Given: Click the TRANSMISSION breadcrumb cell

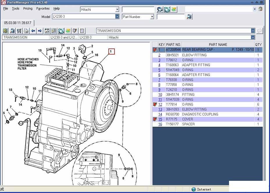Looking at the screenshot, I should (x=26, y=37).
